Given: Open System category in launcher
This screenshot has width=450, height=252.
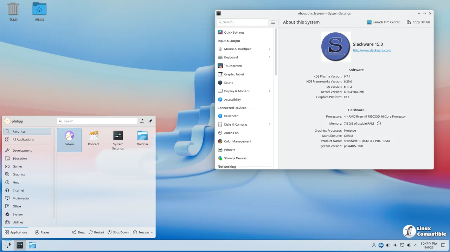Looking at the screenshot, I should [x=27, y=214].
